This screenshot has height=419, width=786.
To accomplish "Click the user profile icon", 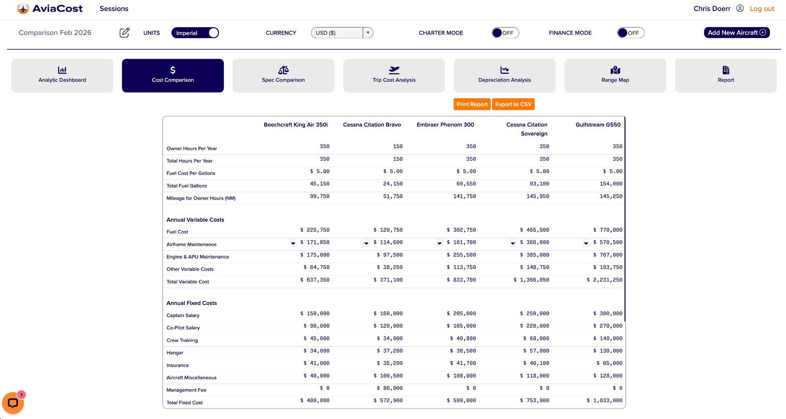I will click(x=740, y=9).
